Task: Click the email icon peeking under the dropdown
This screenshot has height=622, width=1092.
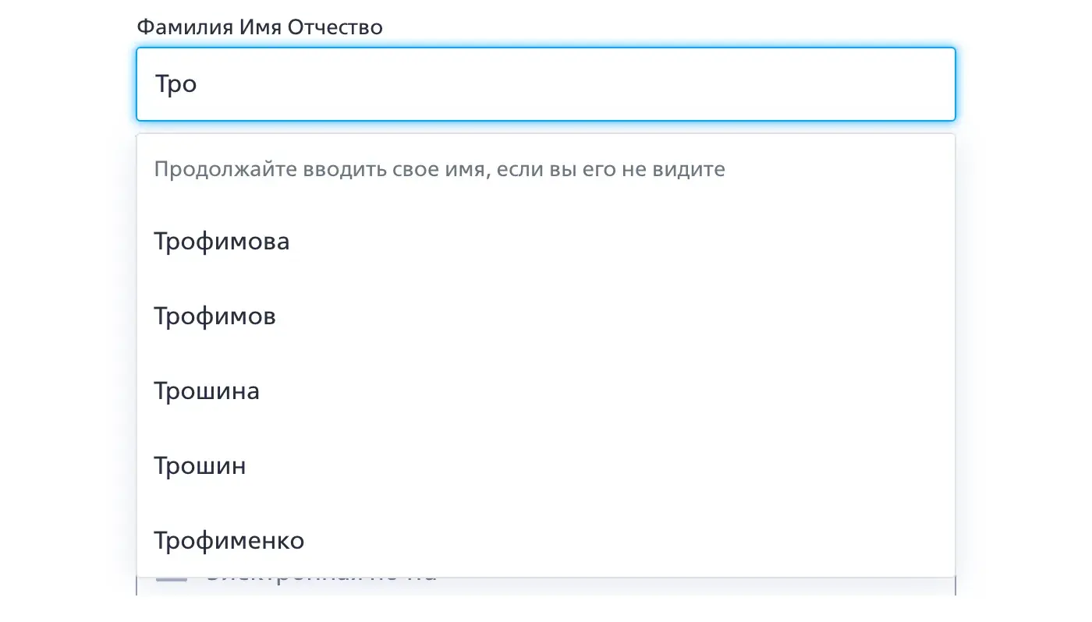Action: point(172,579)
